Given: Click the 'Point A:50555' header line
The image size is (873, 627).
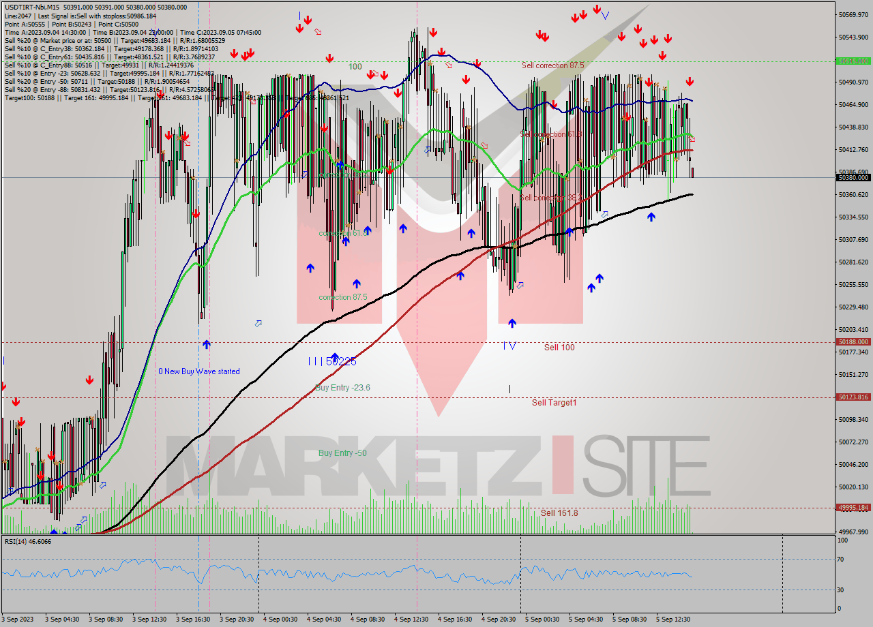Looking at the screenshot, I should pos(72,24).
